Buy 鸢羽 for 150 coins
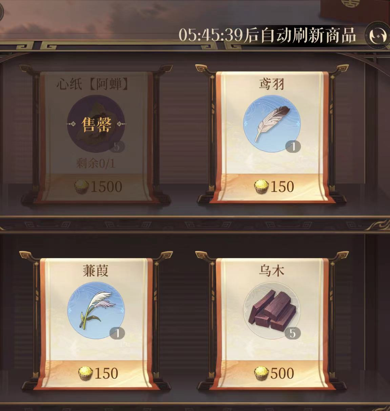This screenshot has height=411, width=390. click(274, 187)
